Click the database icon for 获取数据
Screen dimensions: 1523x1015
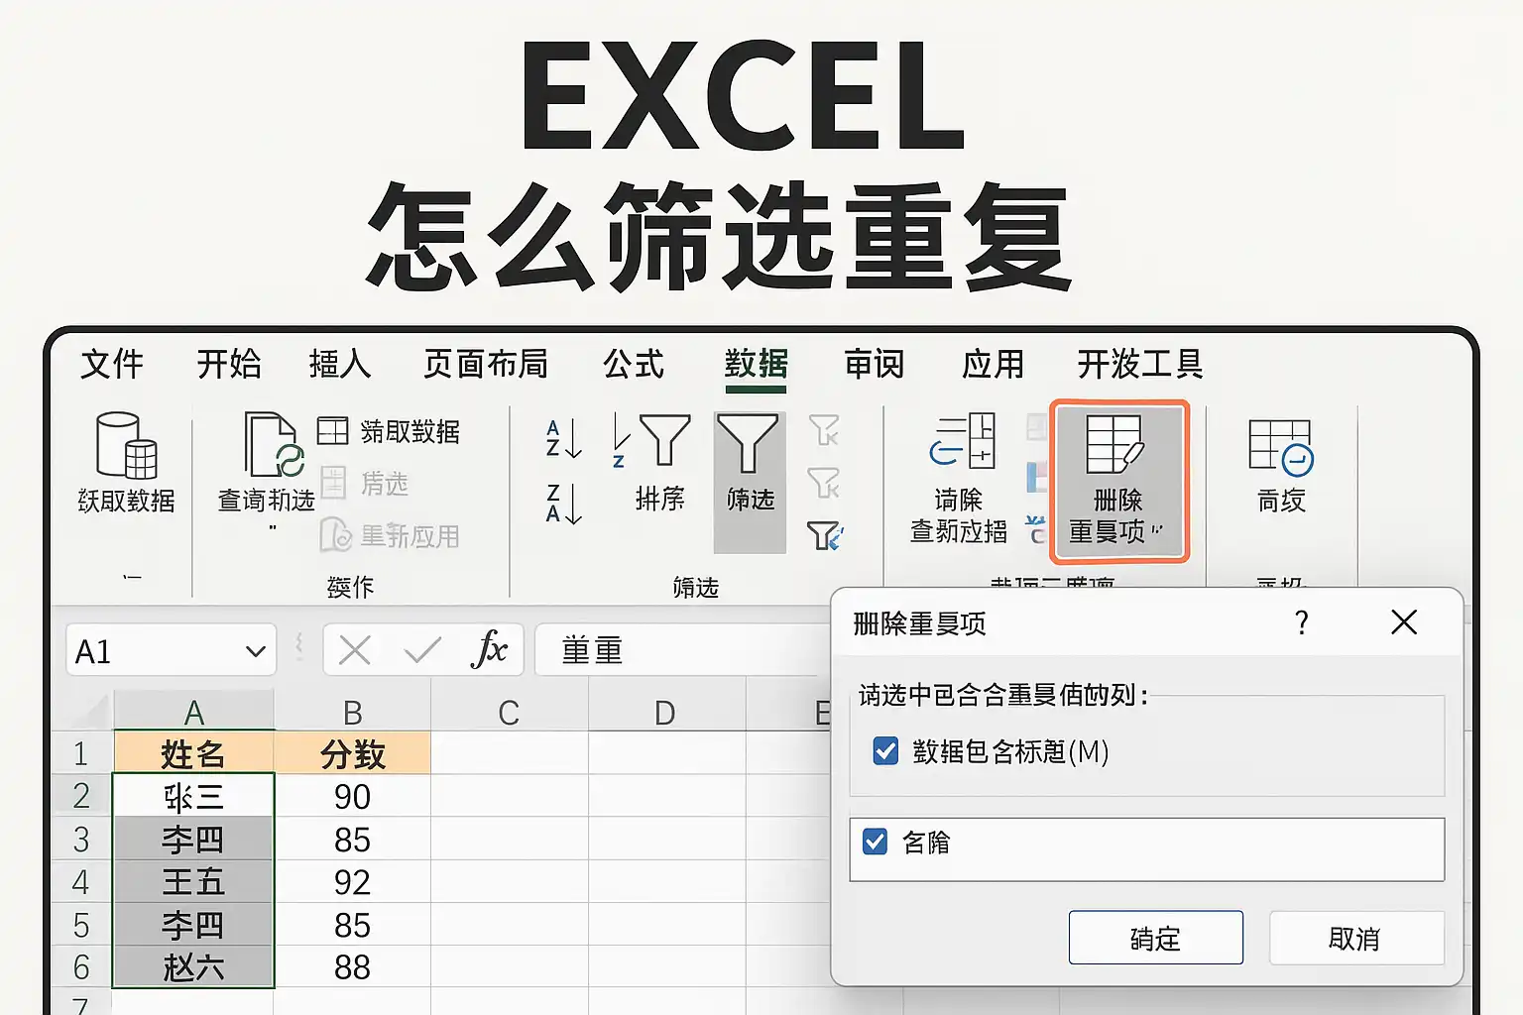(x=126, y=445)
